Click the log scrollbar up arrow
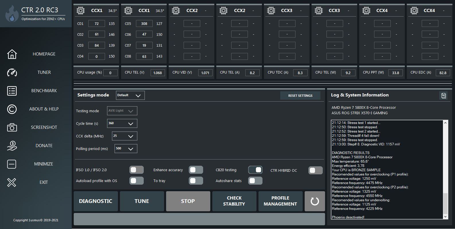Image resolution: width=455 pixels, height=229 pixels. tap(445, 123)
